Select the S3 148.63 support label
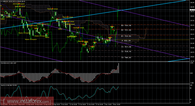Image resolution: width=195 pixels, height=106 pixels. tap(126, 58)
